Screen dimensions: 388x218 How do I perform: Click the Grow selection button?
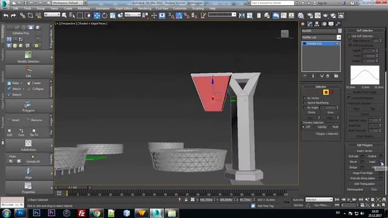pyautogui.click(x=330, y=113)
